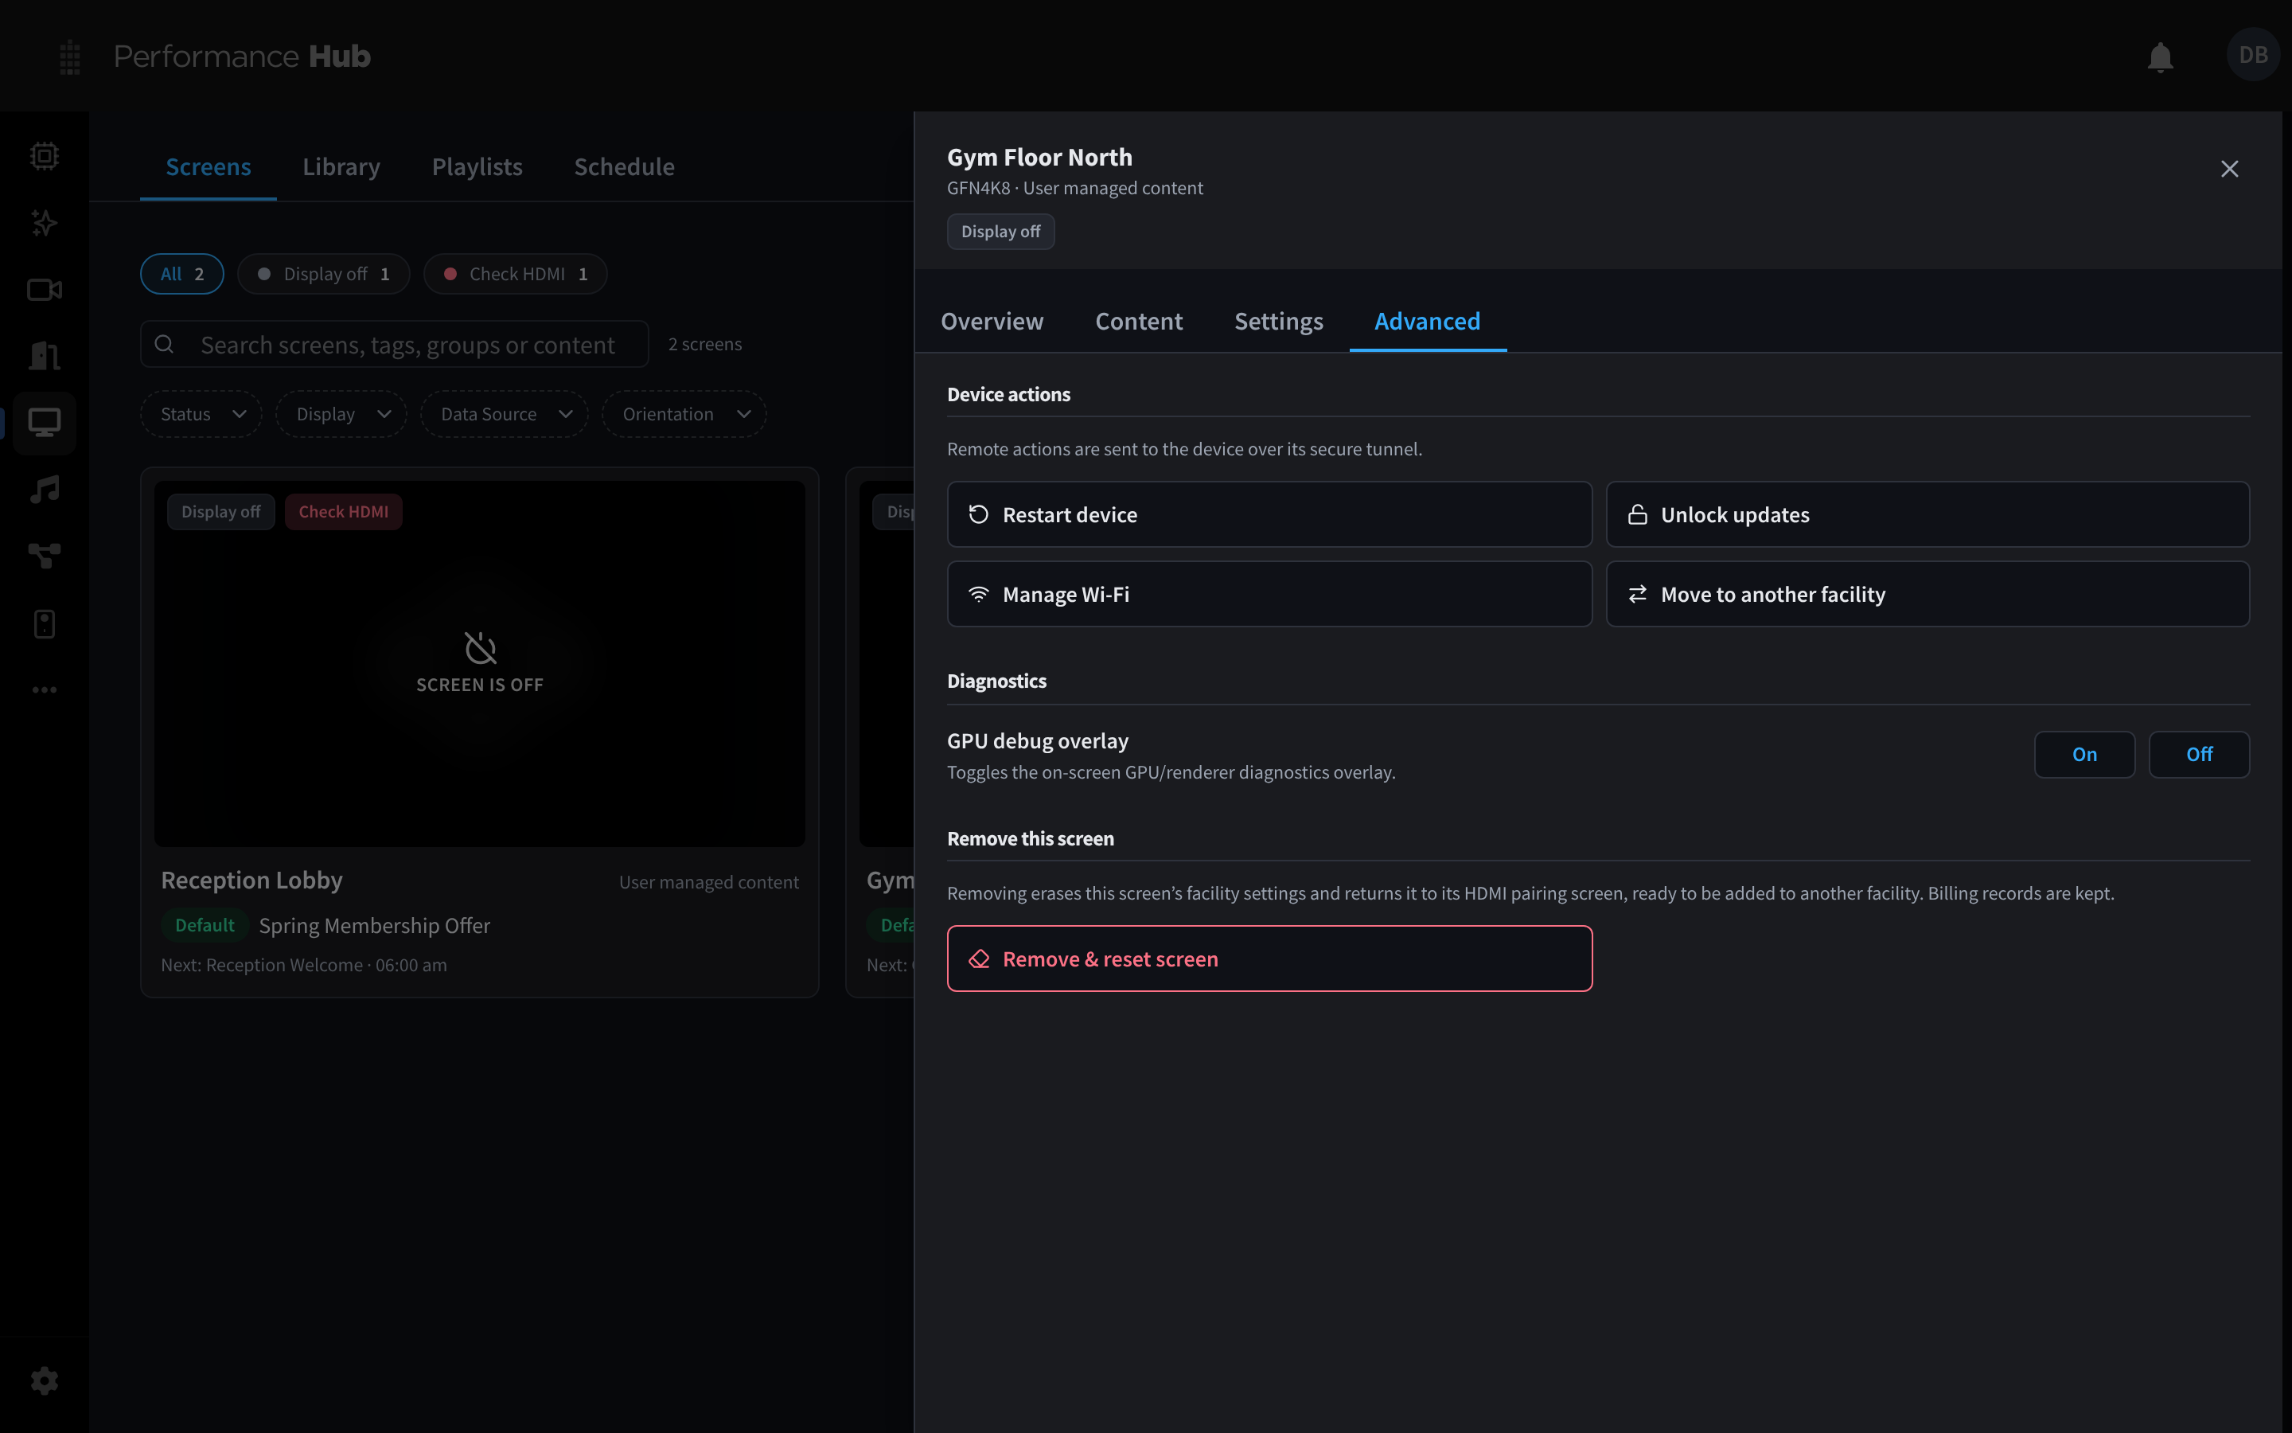This screenshot has width=2292, height=1433.
Task: Open the Overview tab in panel
Action: tap(992, 322)
